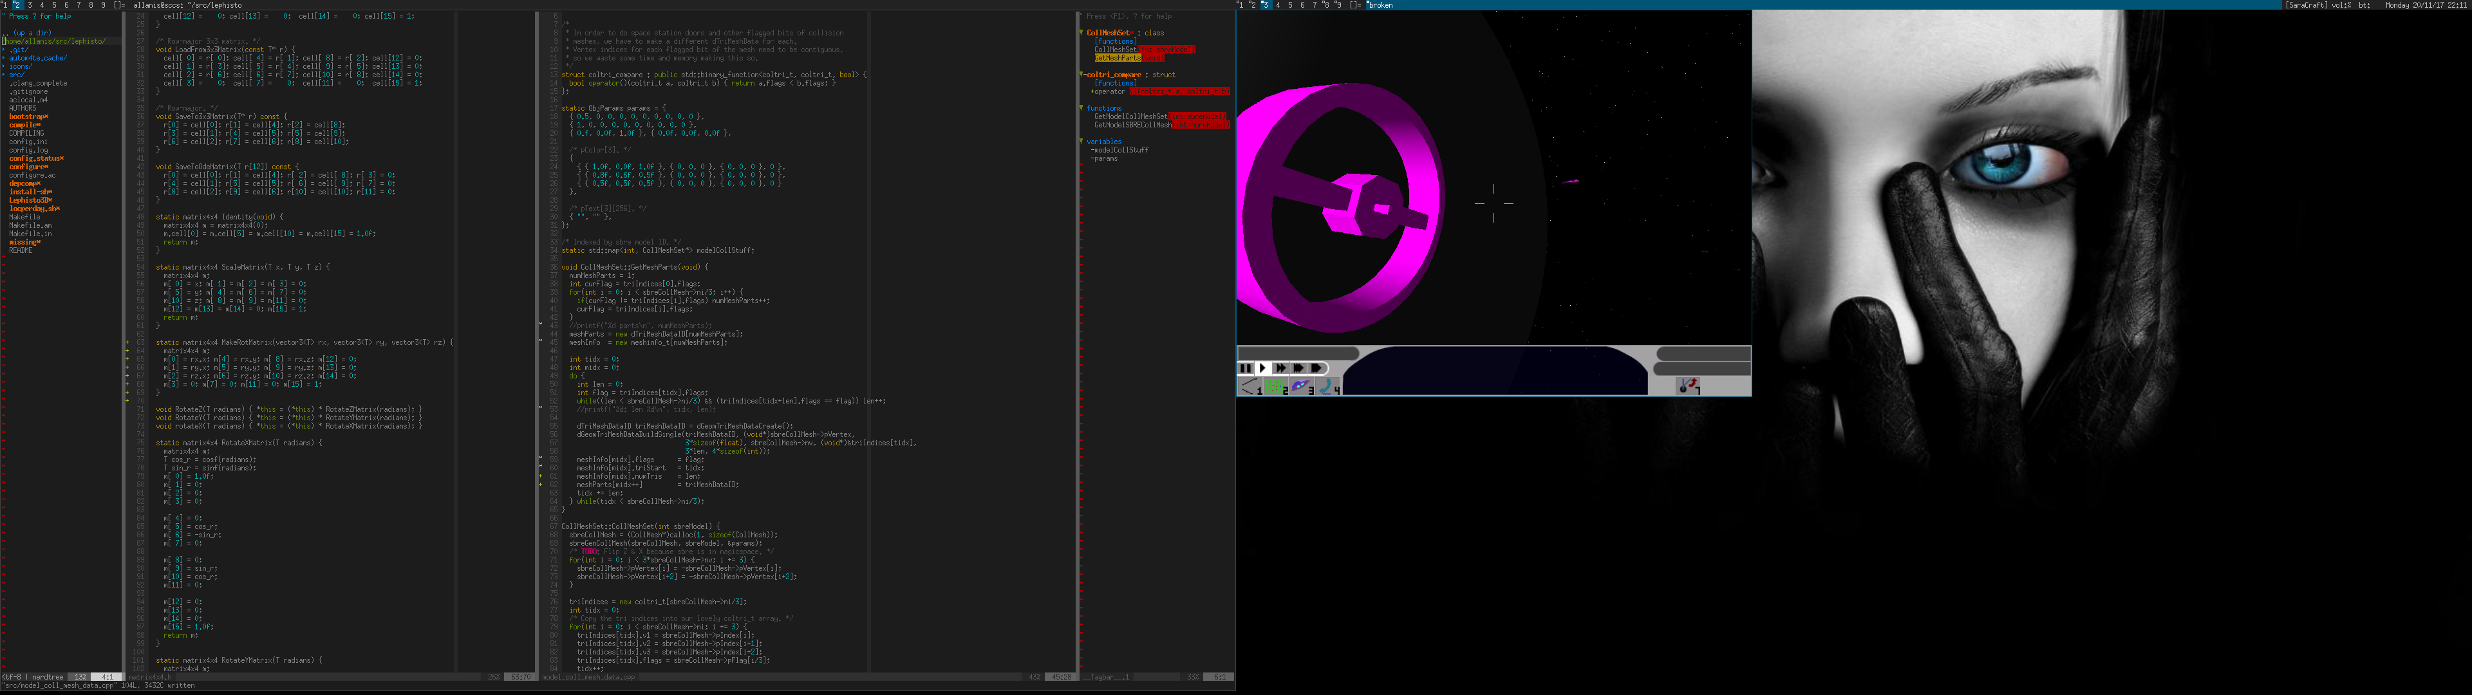Switch to workspace tag 5 on right monitor
Viewport: 2472px width, 695px height.
point(1289,5)
